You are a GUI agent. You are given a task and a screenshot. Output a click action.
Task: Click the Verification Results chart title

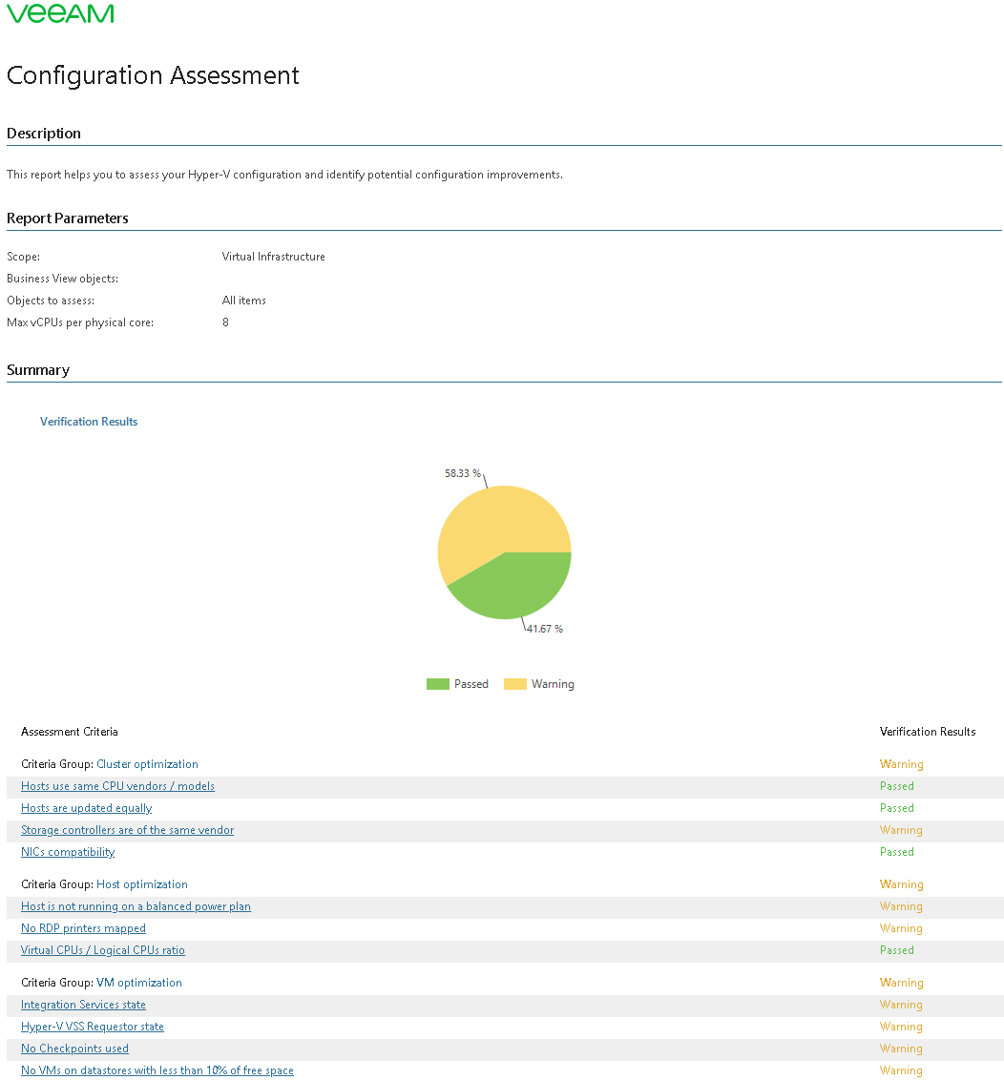89,422
